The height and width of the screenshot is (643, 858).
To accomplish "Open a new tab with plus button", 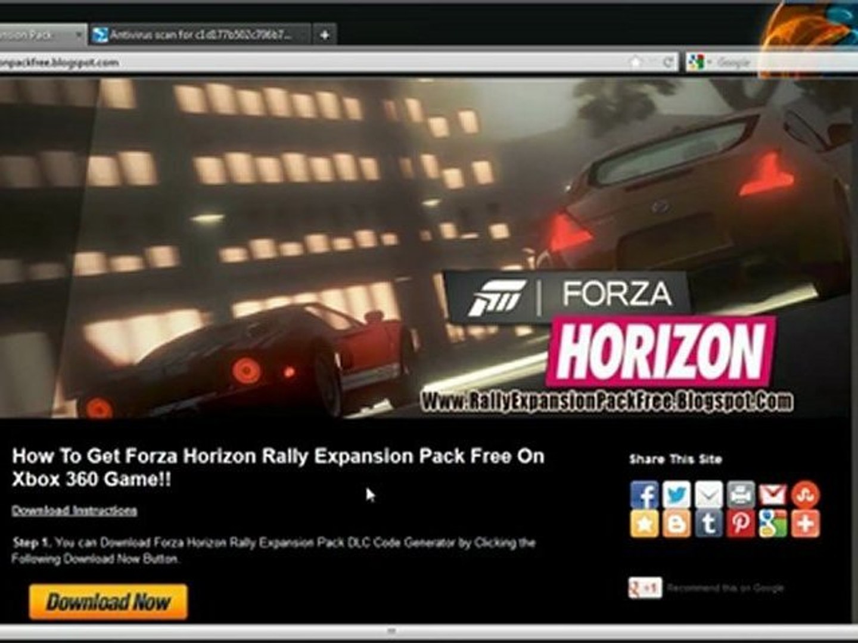I will tap(325, 35).
